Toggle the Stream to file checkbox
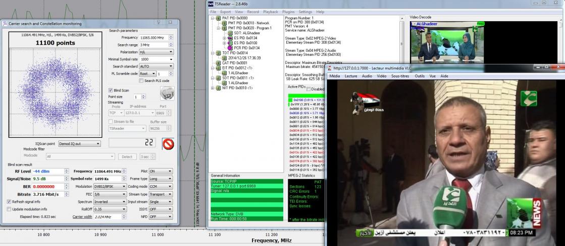The width and height of the screenshot is (565, 246). (111, 122)
